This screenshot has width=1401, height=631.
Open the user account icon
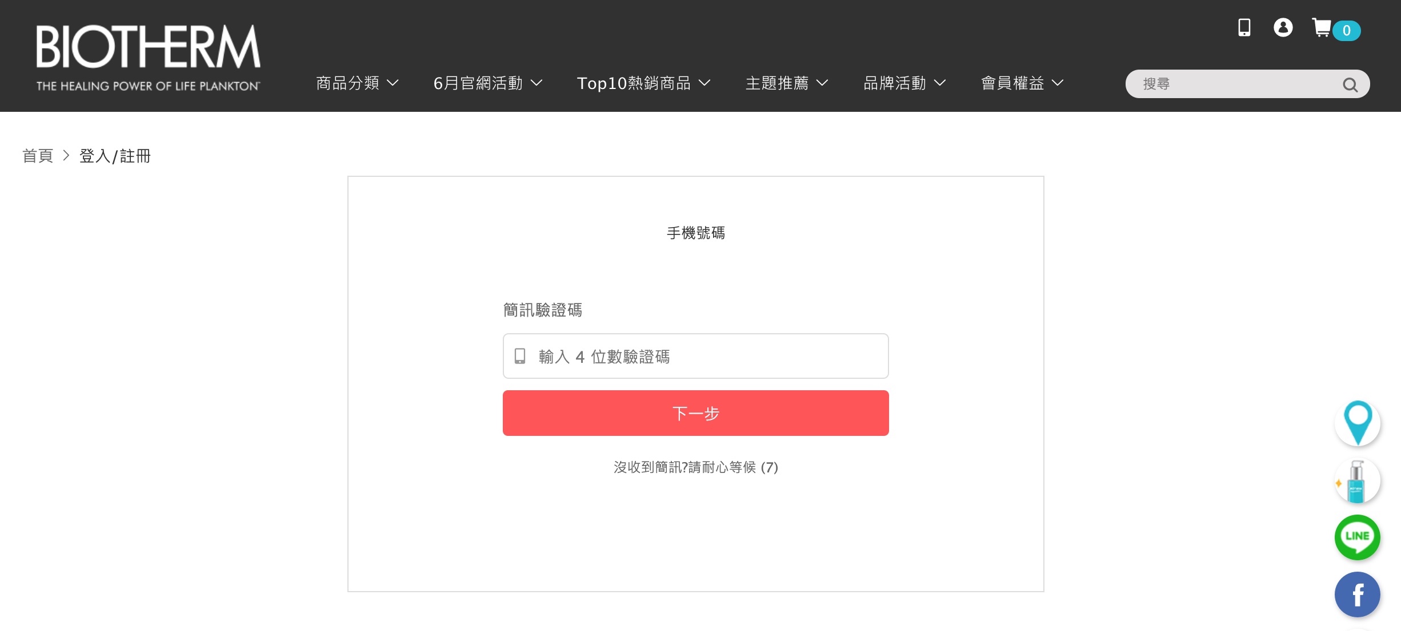tap(1283, 27)
